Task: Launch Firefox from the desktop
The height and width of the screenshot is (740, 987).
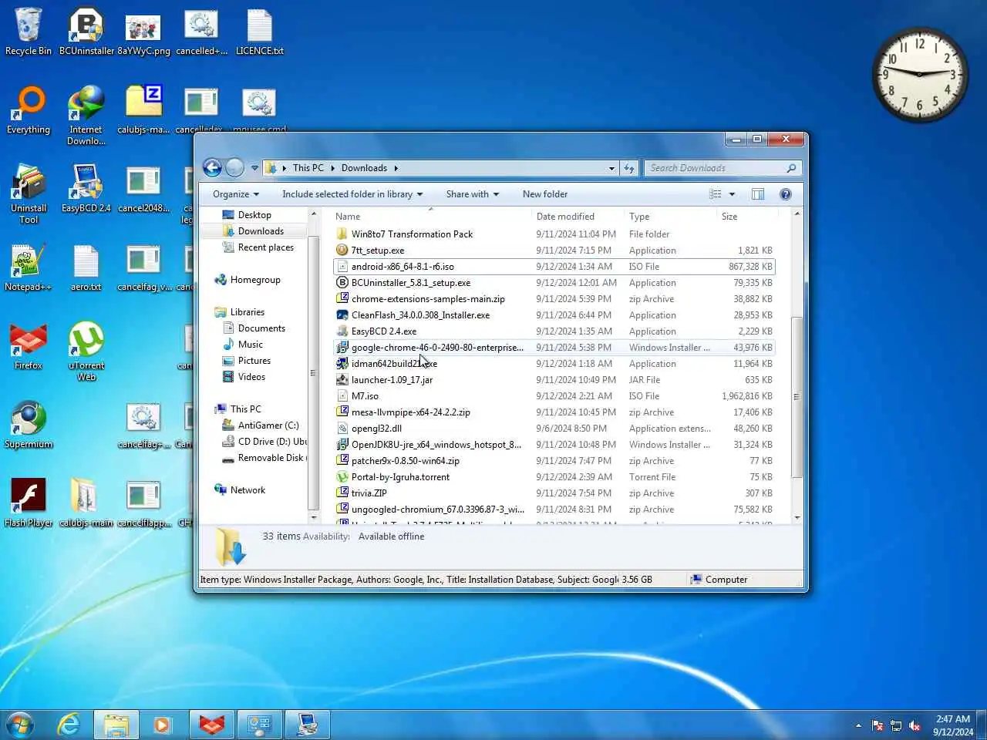Action: click(x=29, y=346)
